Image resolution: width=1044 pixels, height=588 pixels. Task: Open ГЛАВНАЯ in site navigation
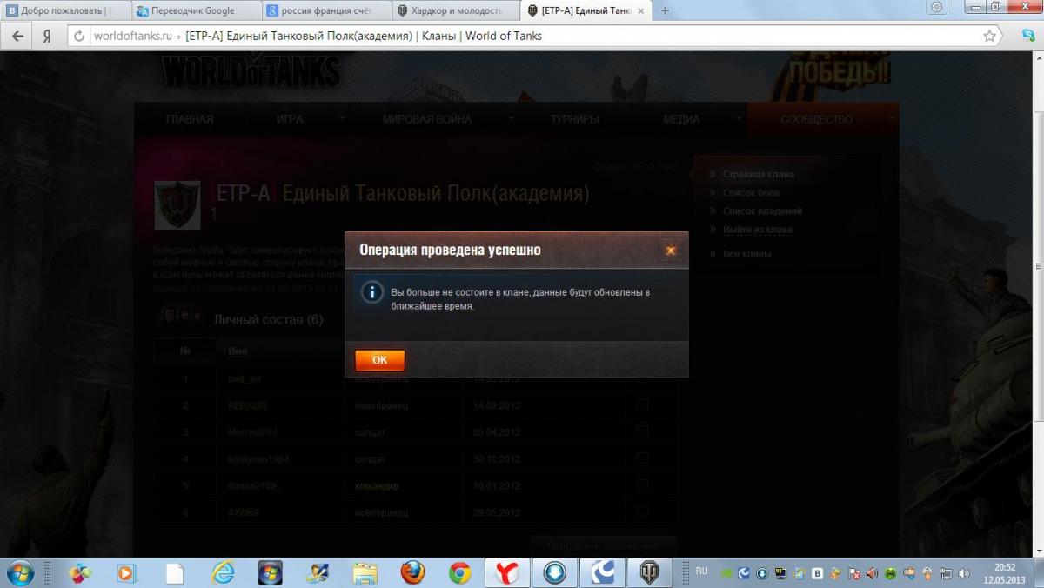coord(190,119)
